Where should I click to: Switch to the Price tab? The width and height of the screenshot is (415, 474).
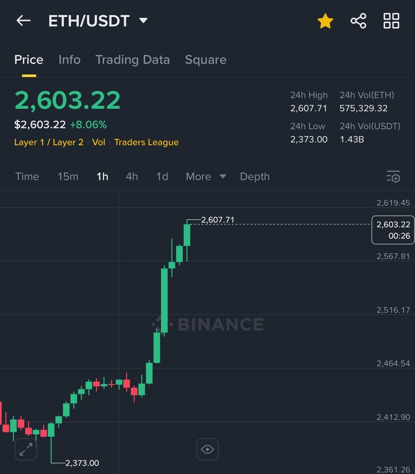click(29, 60)
